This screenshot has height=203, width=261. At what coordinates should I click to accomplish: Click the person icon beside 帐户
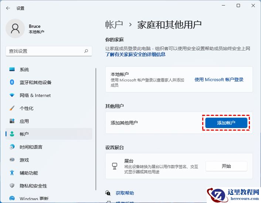pyautogui.click(x=12, y=134)
